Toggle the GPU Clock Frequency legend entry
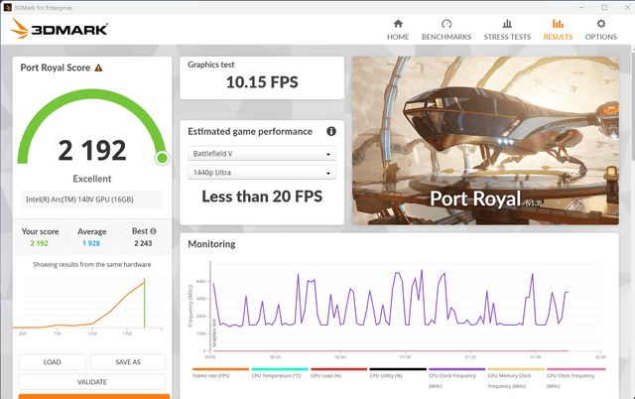The width and height of the screenshot is (635, 399). point(575,378)
